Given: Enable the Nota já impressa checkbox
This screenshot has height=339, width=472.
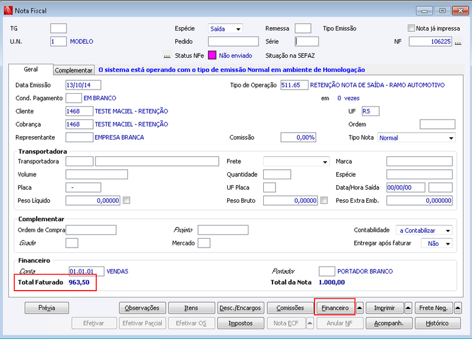Looking at the screenshot, I should coord(411,28).
